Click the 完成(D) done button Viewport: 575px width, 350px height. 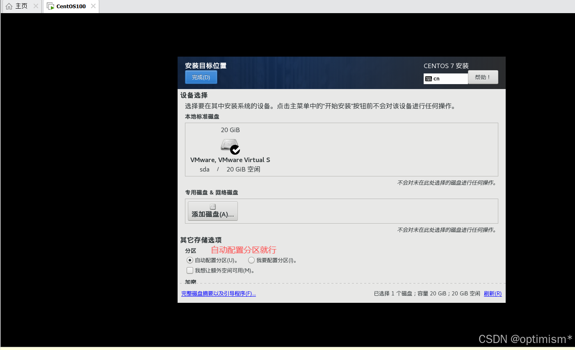[x=201, y=77]
